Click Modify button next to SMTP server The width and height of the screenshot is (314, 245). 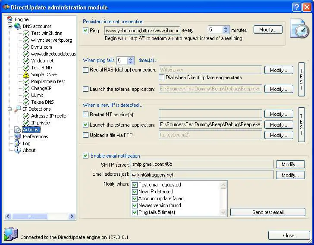pyautogui.click(x=290, y=164)
